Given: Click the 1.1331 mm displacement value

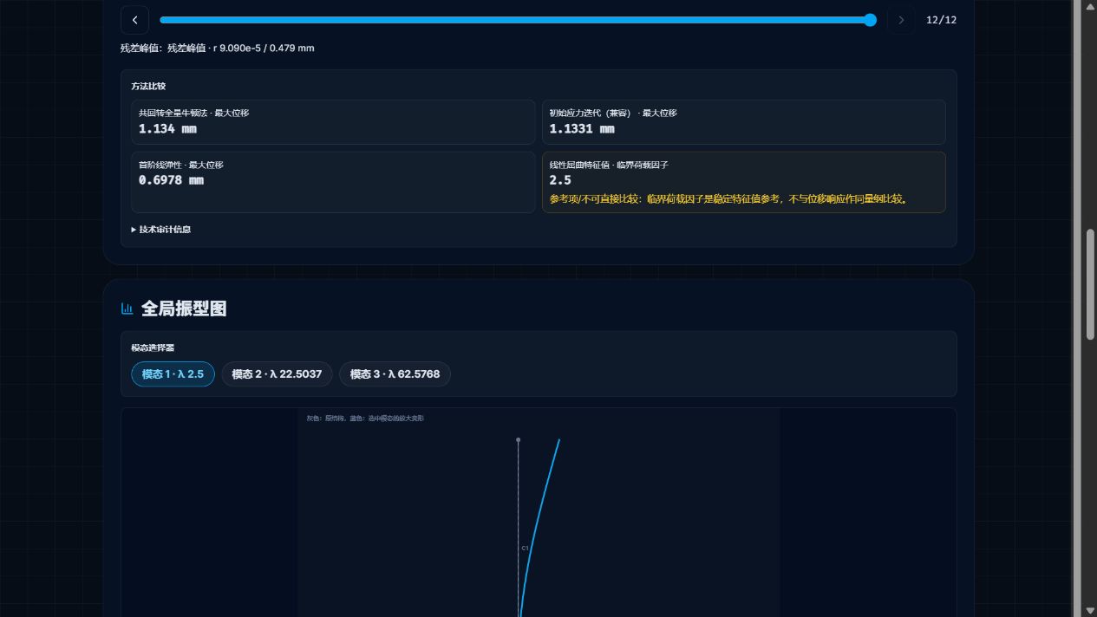Looking at the screenshot, I should (582, 129).
